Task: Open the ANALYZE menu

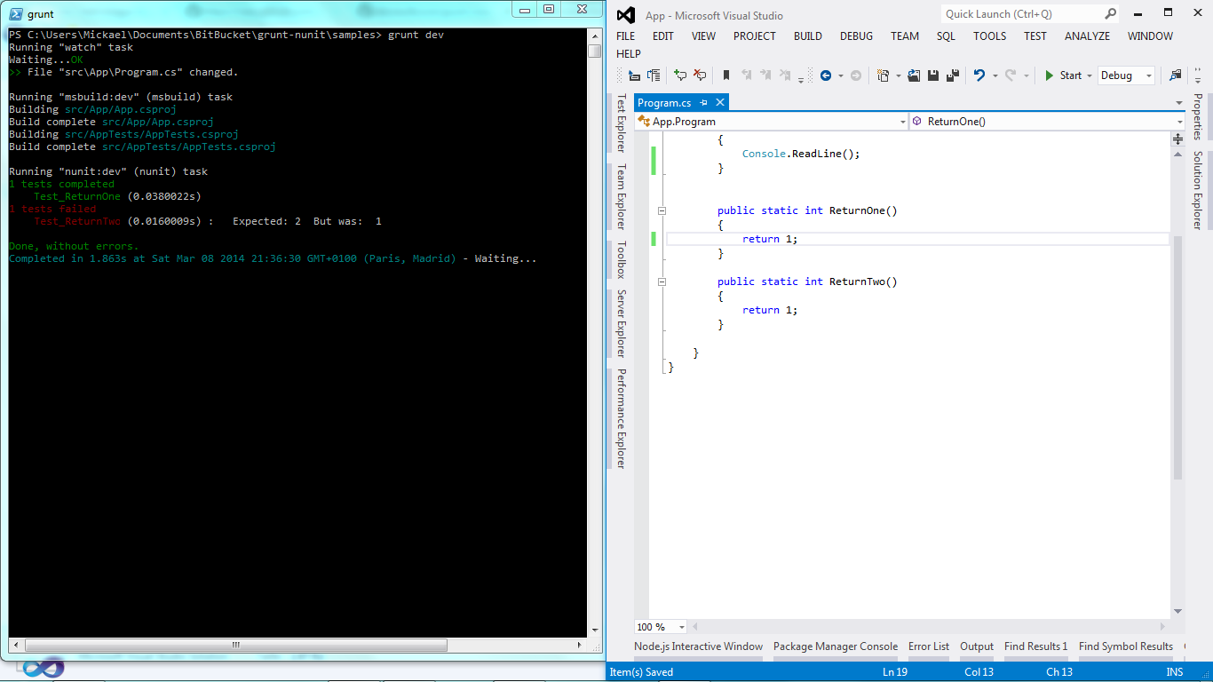Action: (1088, 36)
